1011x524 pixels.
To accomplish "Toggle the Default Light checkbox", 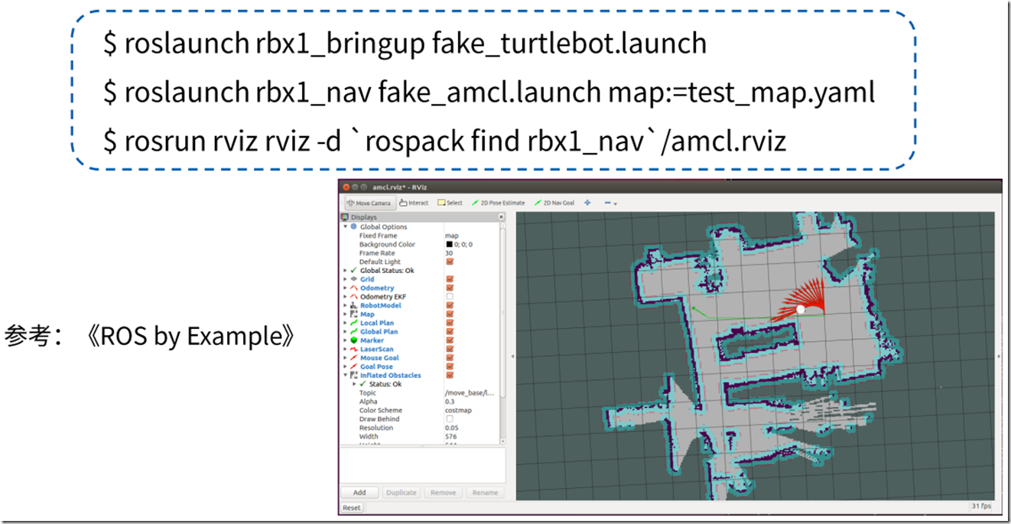I will tap(450, 262).
